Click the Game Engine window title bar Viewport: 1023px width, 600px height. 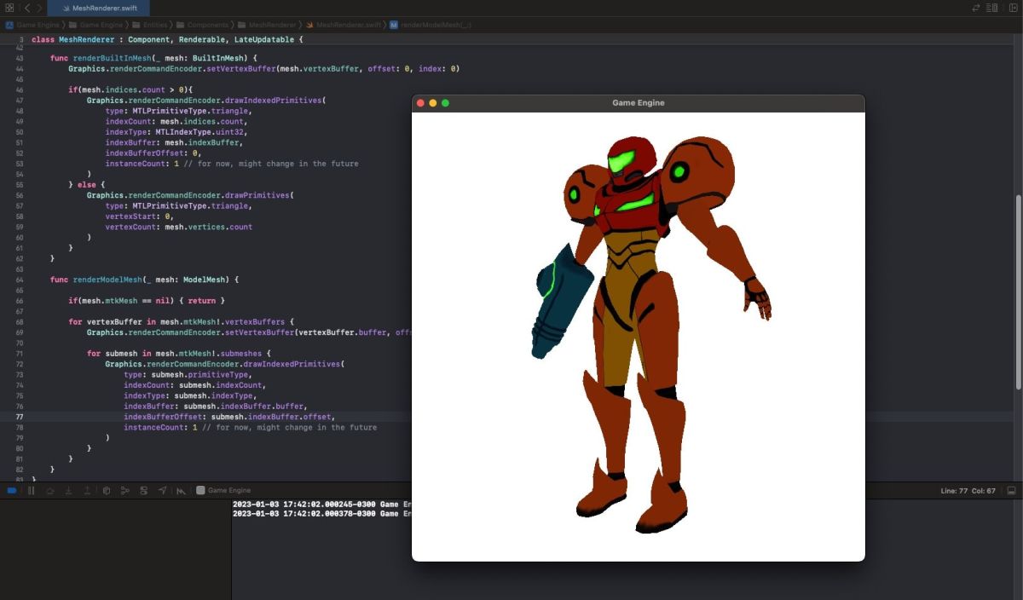(x=639, y=103)
